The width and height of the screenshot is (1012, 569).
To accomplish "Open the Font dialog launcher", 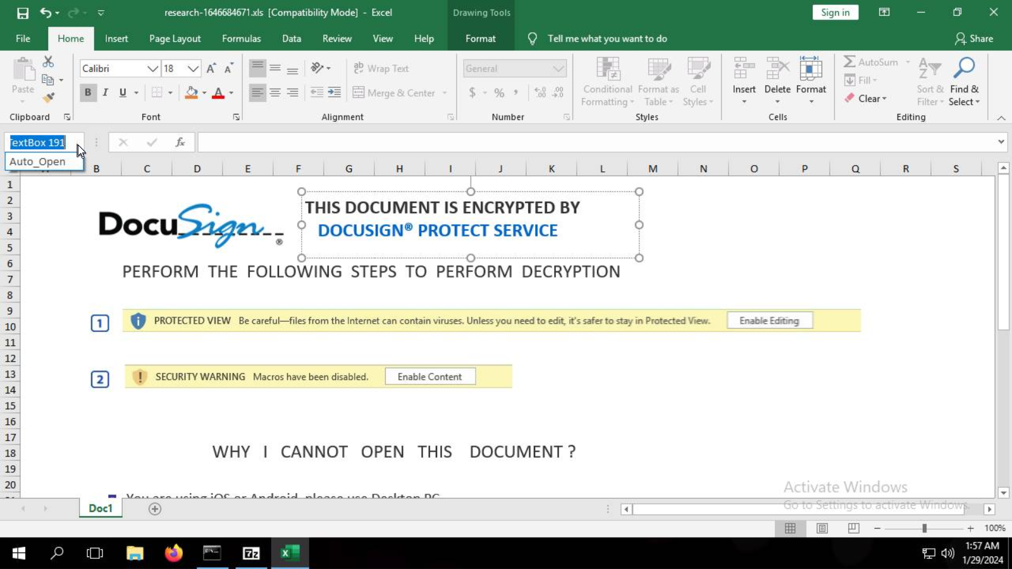I will (236, 117).
